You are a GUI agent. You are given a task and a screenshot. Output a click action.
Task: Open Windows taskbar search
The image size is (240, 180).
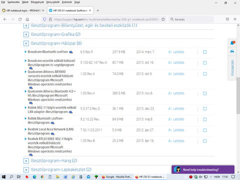coord(11,177)
